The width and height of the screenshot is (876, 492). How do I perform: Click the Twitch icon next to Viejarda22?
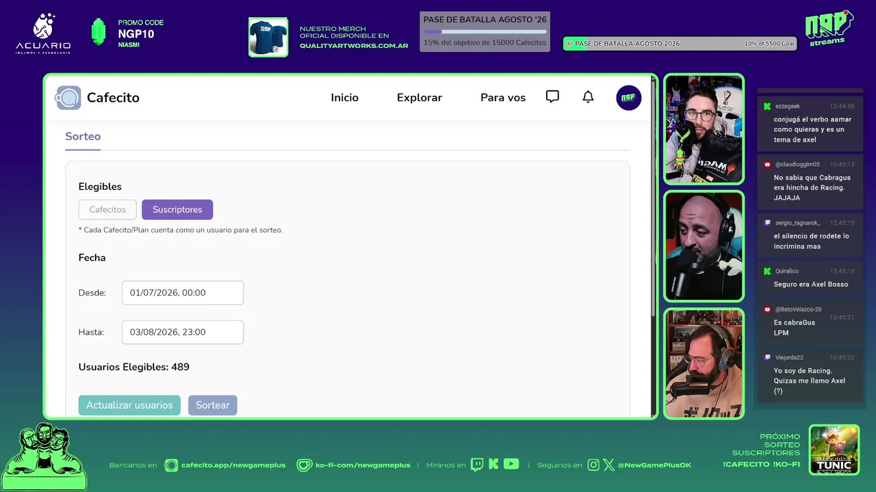point(768,357)
